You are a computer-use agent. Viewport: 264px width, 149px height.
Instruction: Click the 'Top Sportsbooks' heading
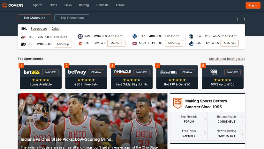pos(31,59)
